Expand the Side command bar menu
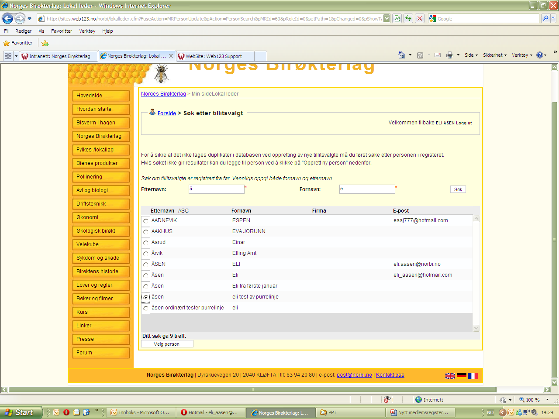Image resolution: width=559 pixels, height=419 pixels. click(x=471, y=55)
